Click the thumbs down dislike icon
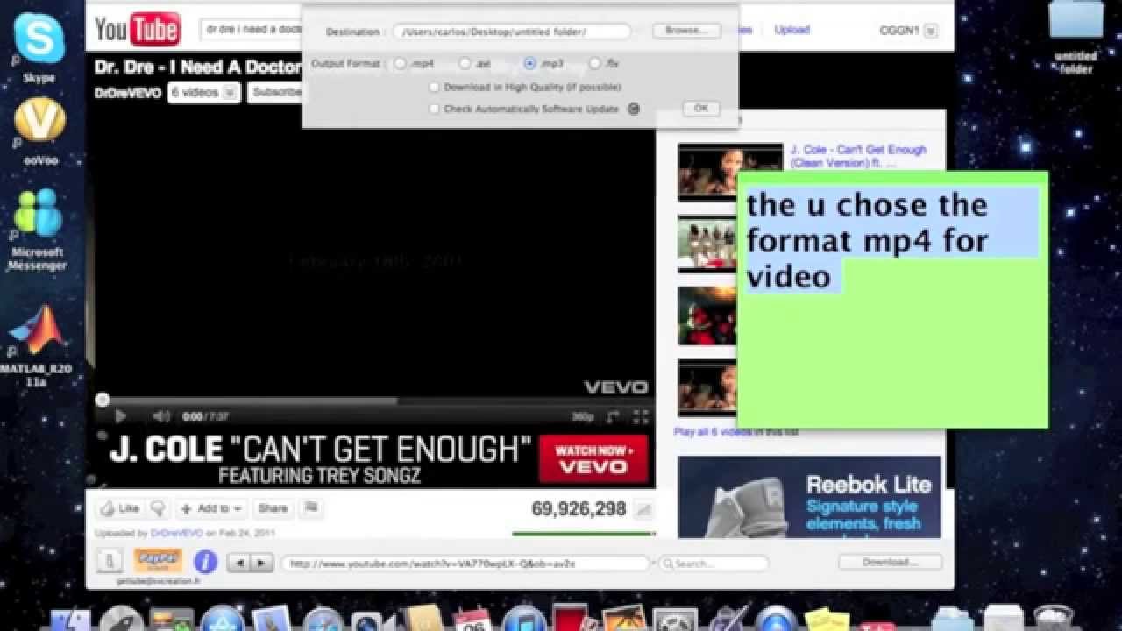 coord(158,508)
